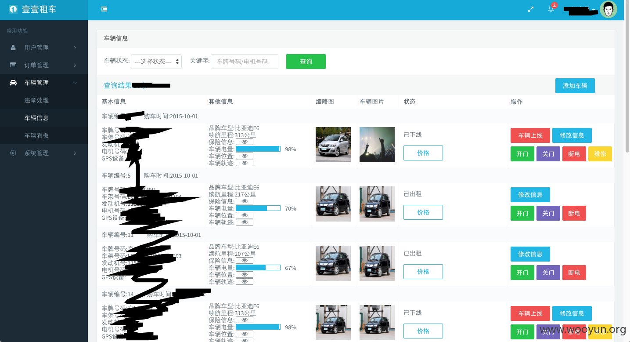Open the 车辆状态 status dropdown
Viewport: 630px width, 342px height.
click(156, 62)
